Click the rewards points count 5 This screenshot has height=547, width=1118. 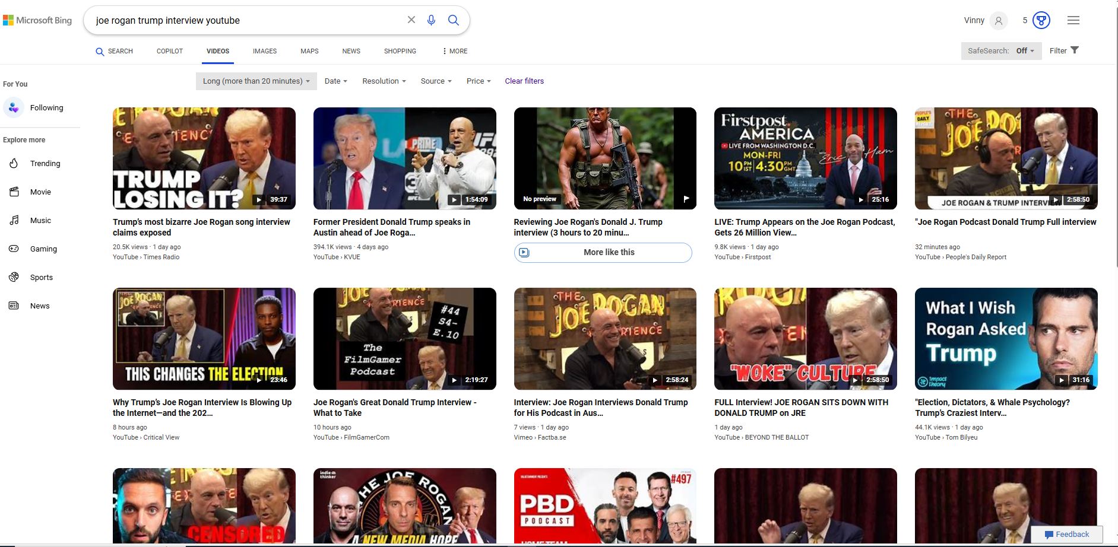tap(1025, 20)
